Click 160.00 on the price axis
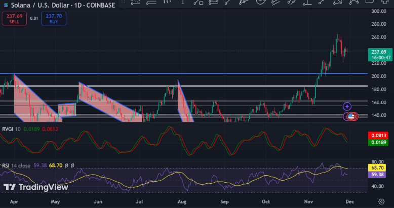 379,103
